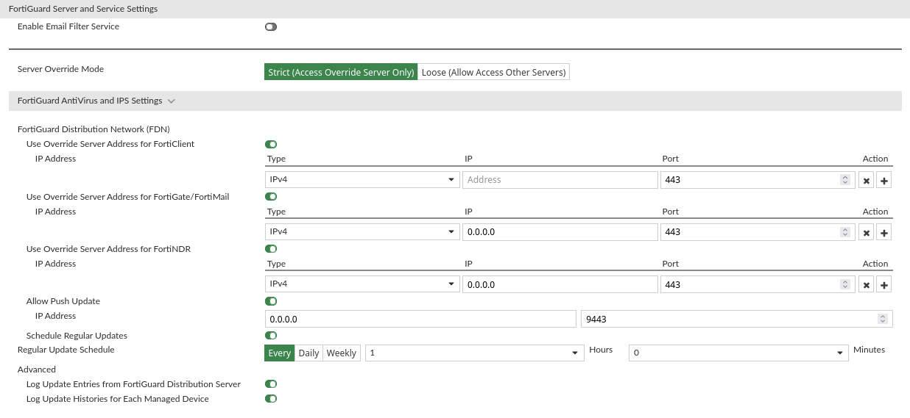Remove the FortiNDR override server row

(867, 285)
